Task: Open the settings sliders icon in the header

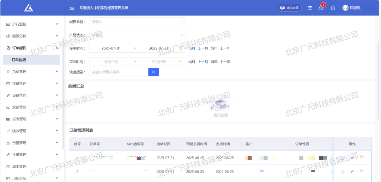Action: (310, 8)
